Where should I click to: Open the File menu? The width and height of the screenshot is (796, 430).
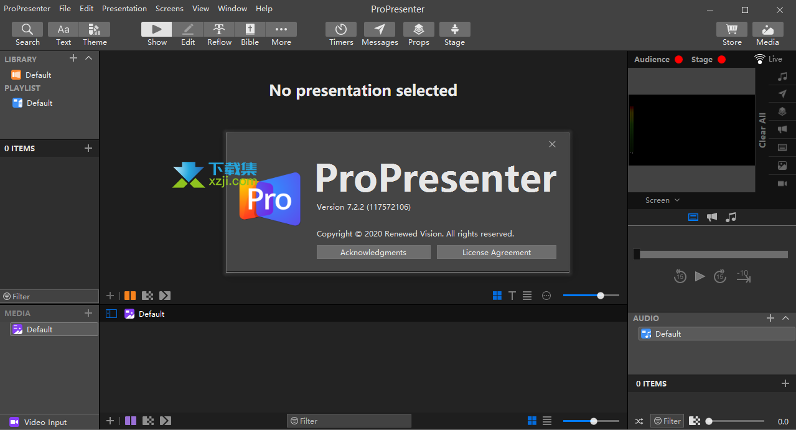(65, 9)
